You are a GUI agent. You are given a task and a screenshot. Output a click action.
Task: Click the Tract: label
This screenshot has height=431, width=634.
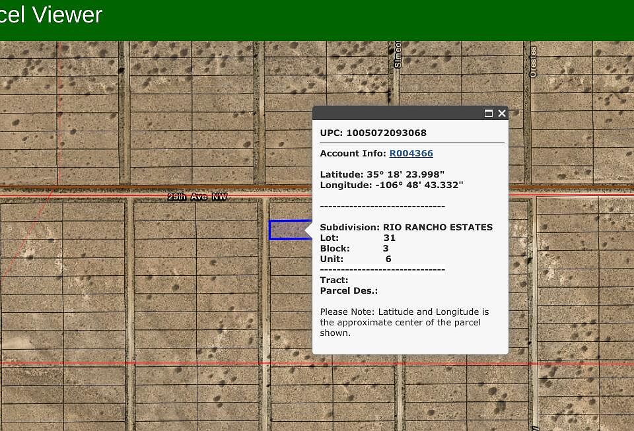click(x=334, y=280)
